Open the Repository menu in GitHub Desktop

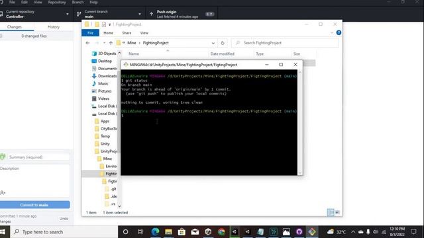[57, 2]
